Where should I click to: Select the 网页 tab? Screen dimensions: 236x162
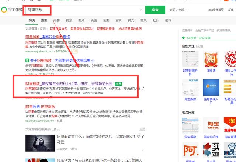point(32,20)
